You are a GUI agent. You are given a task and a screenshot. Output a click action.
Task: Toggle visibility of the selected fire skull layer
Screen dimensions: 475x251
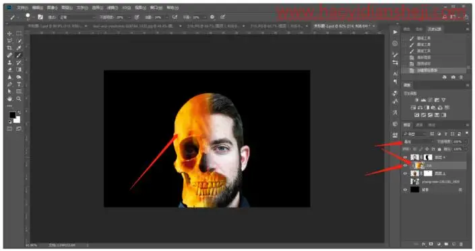pos(405,165)
